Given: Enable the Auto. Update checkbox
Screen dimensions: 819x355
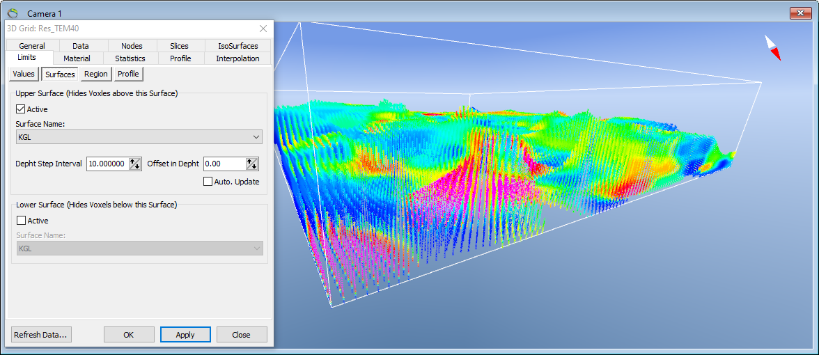Looking at the screenshot, I should pyautogui.click(x=208, y=182).
